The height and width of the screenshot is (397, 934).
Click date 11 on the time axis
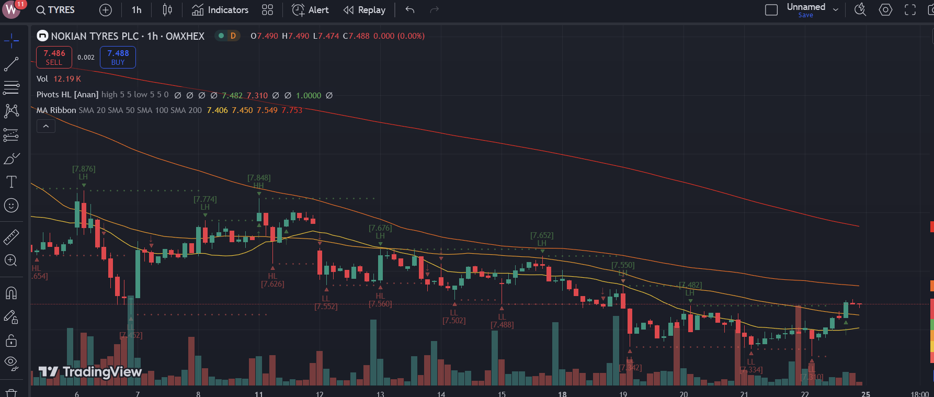coord(259,393)
